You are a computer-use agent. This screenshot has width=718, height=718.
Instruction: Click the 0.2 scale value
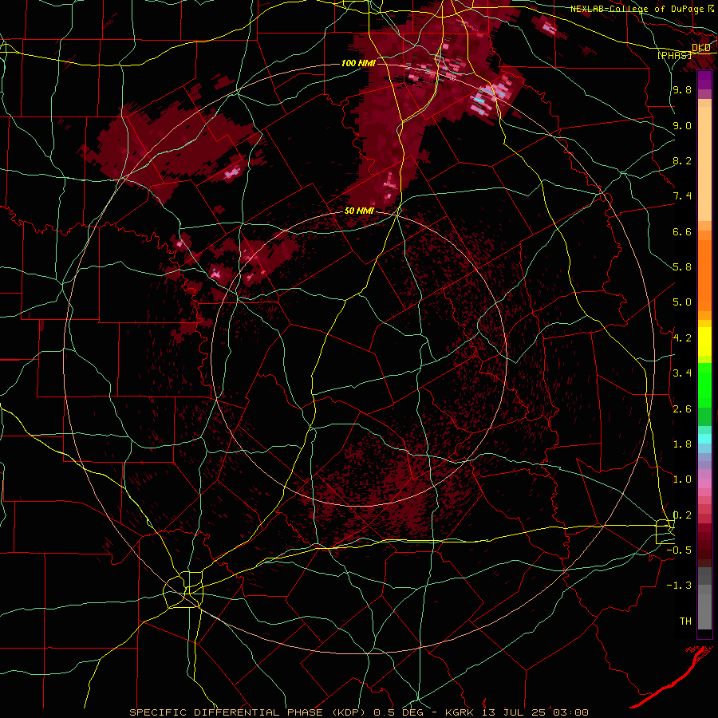(x=682, y=515)
